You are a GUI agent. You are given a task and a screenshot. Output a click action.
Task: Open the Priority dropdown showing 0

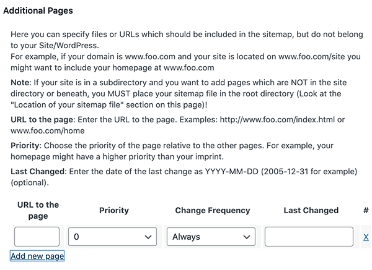113,237
